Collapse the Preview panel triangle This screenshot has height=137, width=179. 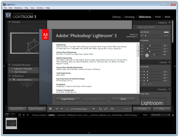pos(10,22)
